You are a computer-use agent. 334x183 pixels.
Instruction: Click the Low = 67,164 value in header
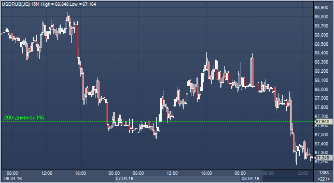(x=83, y=4)
